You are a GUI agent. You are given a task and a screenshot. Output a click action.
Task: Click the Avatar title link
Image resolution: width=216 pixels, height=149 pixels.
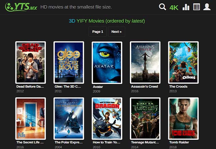[98, 87]
